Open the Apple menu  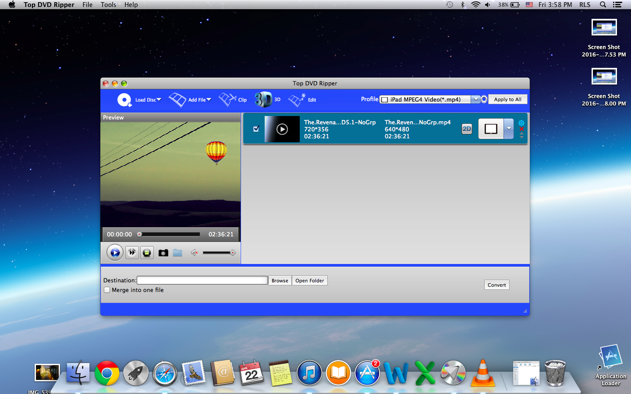[12, 5]
